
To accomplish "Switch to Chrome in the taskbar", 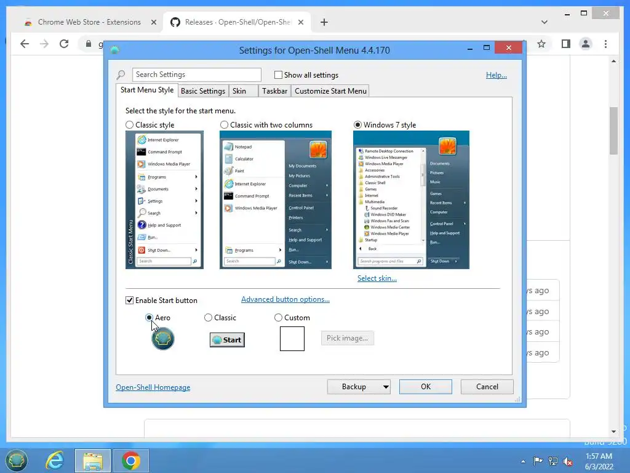I will pyautogui.click(x=131, y=461).
